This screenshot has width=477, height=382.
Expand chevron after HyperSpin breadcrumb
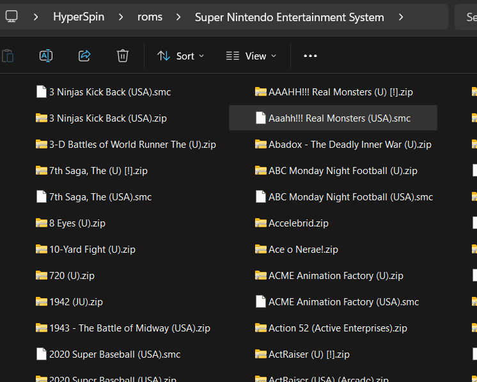121,17
